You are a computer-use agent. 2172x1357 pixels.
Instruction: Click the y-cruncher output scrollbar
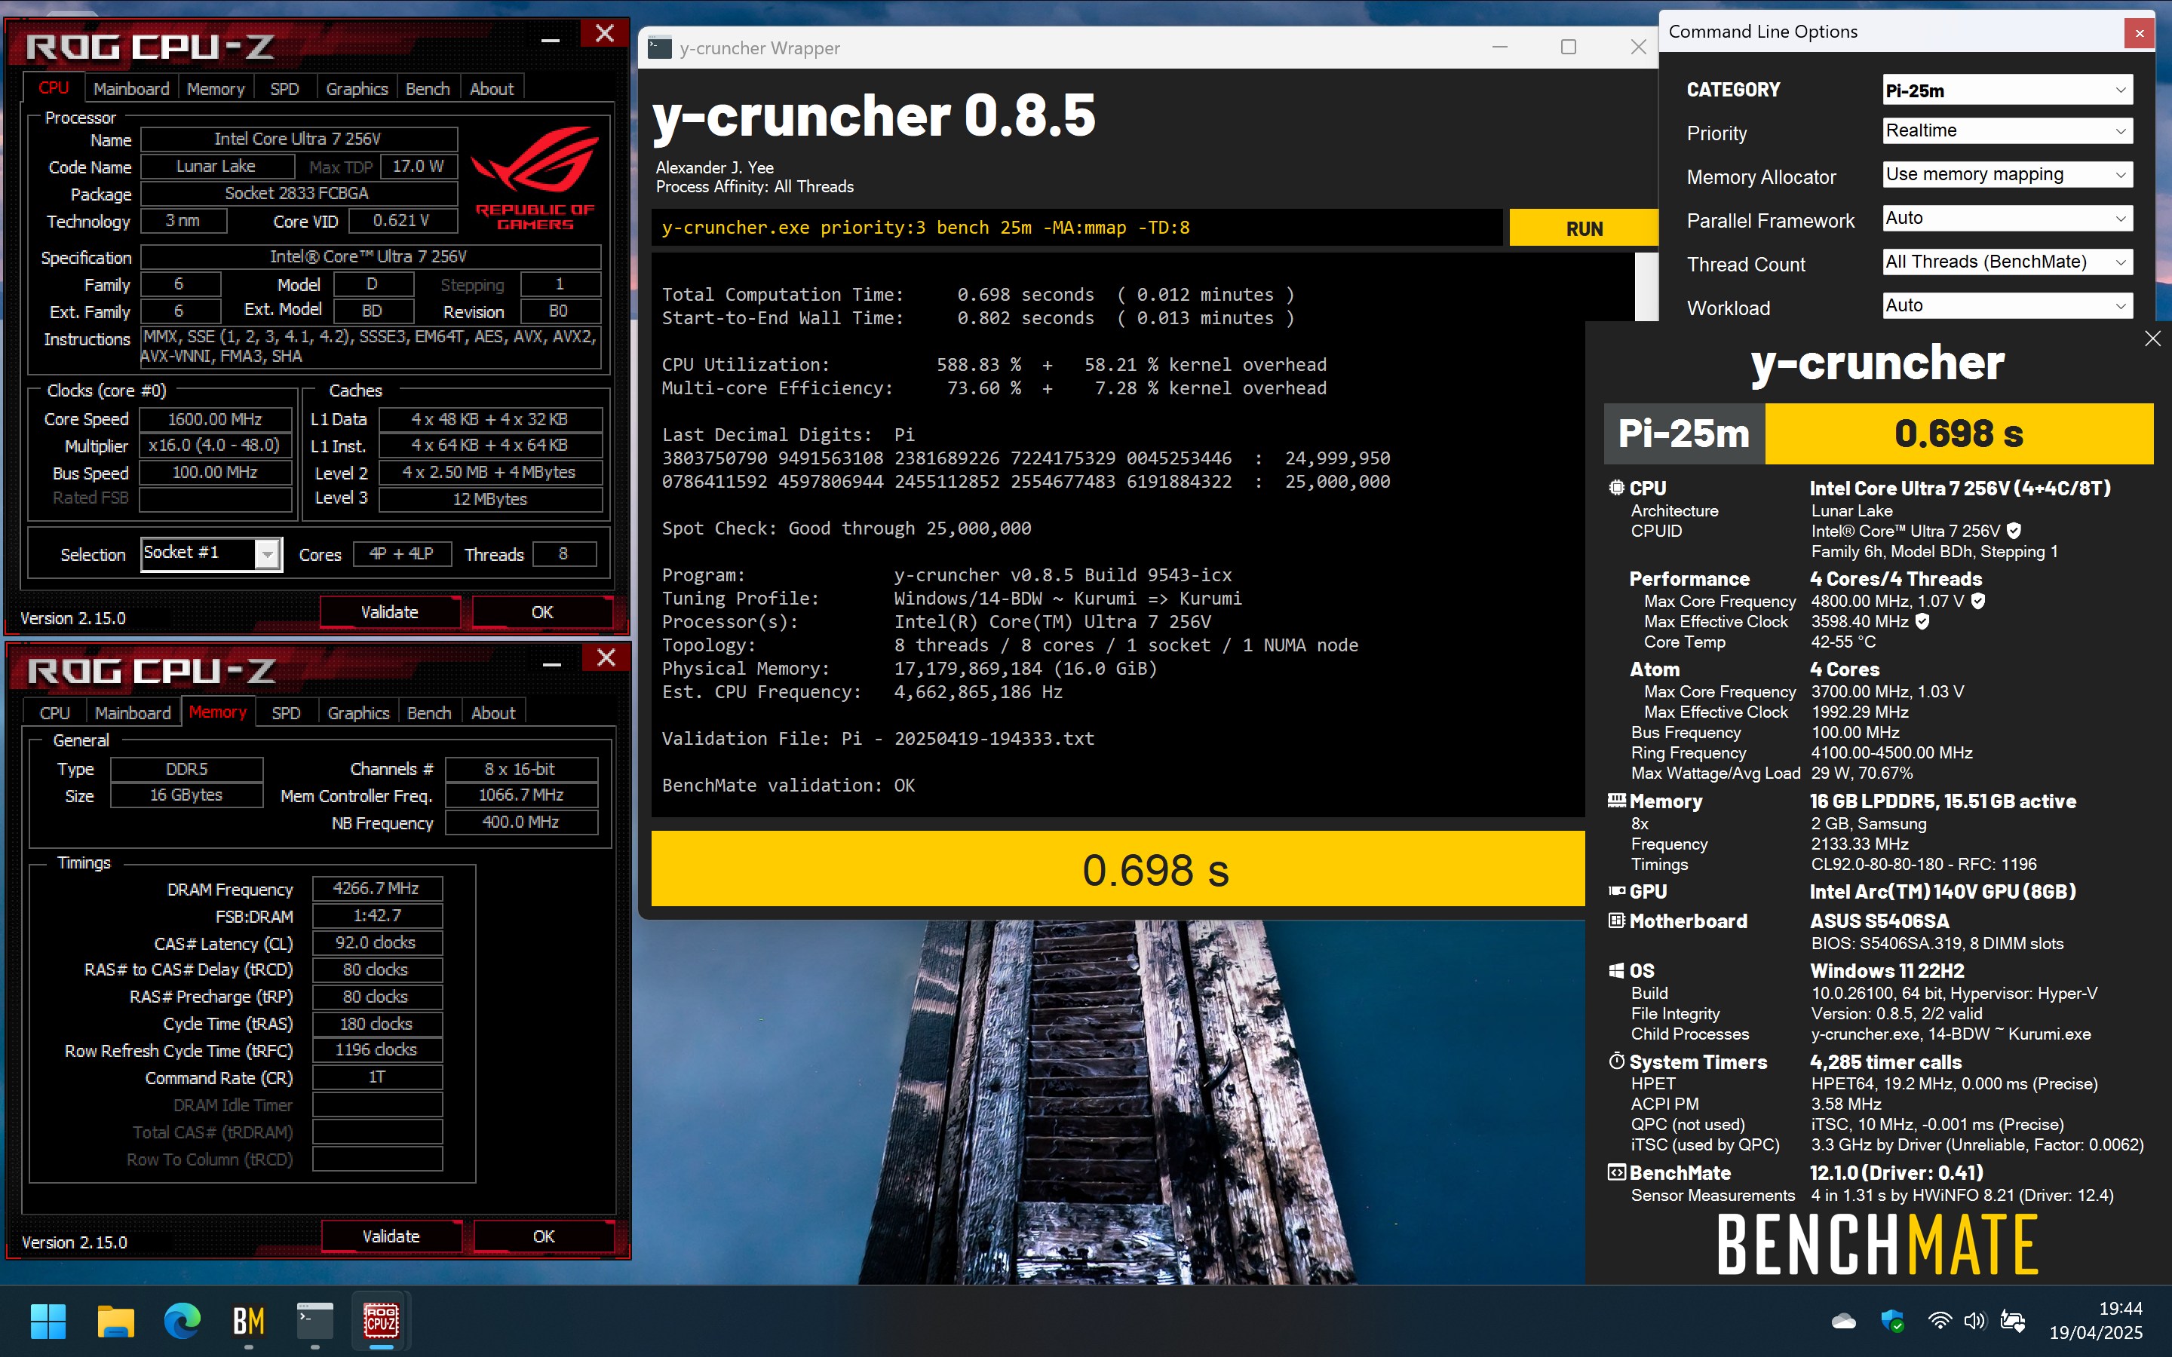click(x=1646, y=287)
